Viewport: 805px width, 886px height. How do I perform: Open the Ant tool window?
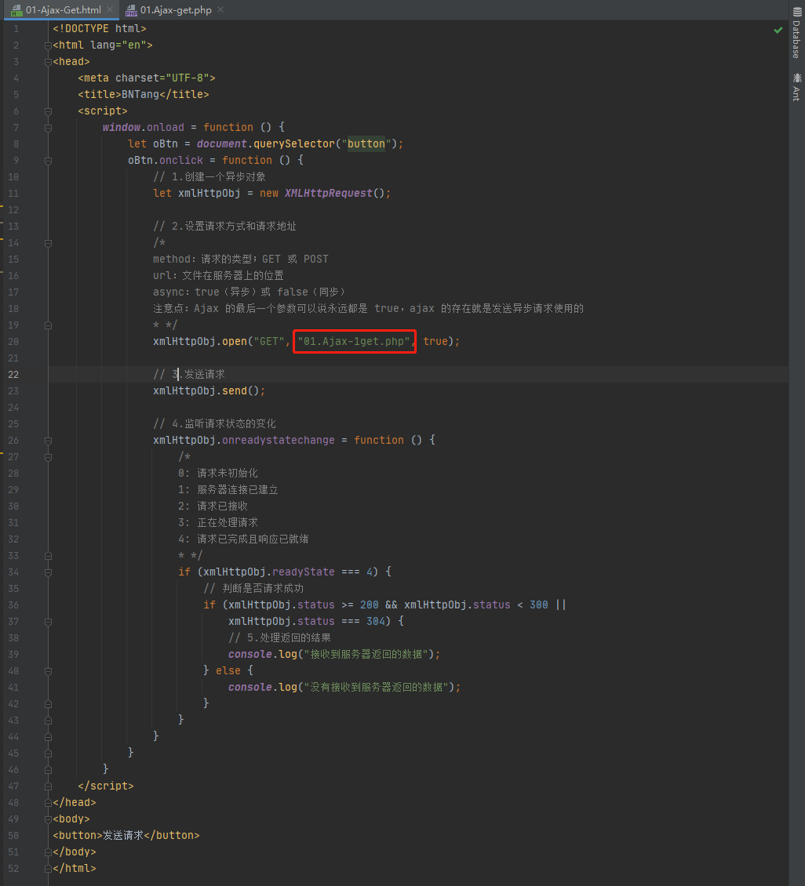[796, 86]
